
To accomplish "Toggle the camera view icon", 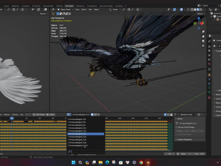I will pyautogui.click(x=203, y=41).
